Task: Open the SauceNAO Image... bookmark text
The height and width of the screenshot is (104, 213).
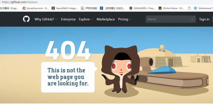Action: [x=67, y=8]
